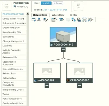This screenshot has height=106, width=109.
Task: Switch to the 3D Play tab
Action: [x=74, y=15]
